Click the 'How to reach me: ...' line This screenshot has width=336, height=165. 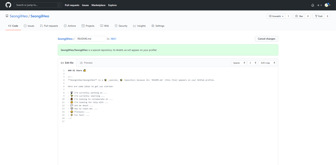coord(83,109)
